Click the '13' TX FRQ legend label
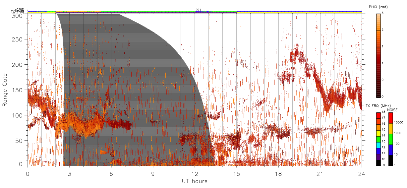This screenshot has height=188, width=407. pyautogui.click(x=384, y=141)
